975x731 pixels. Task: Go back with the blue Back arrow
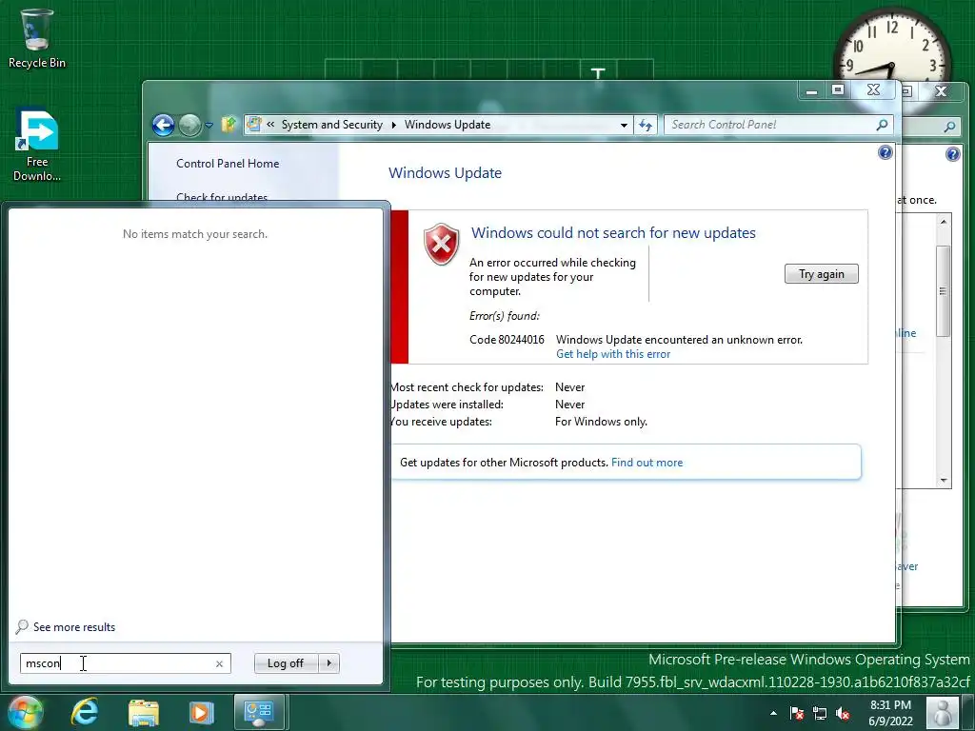(164, 125)
